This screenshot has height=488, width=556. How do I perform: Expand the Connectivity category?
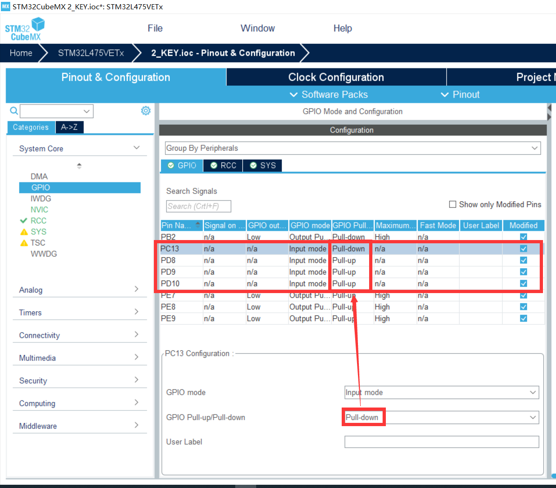80,335
